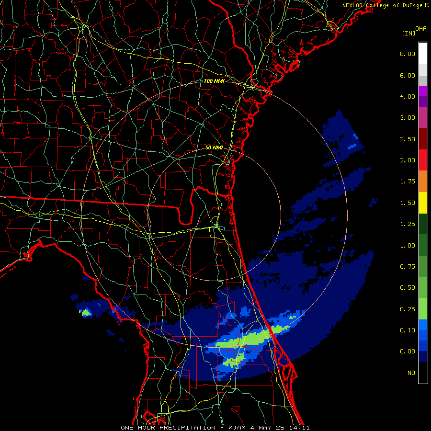Click the 0.00 legend value
The image size is (431, 431).
coord(408,352)
